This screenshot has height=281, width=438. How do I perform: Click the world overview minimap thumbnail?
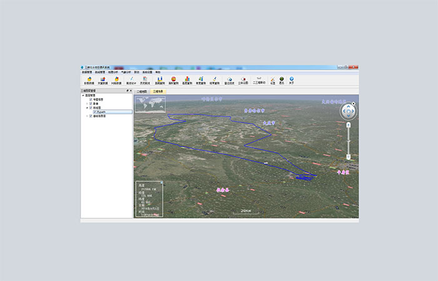tap(151, 104)
